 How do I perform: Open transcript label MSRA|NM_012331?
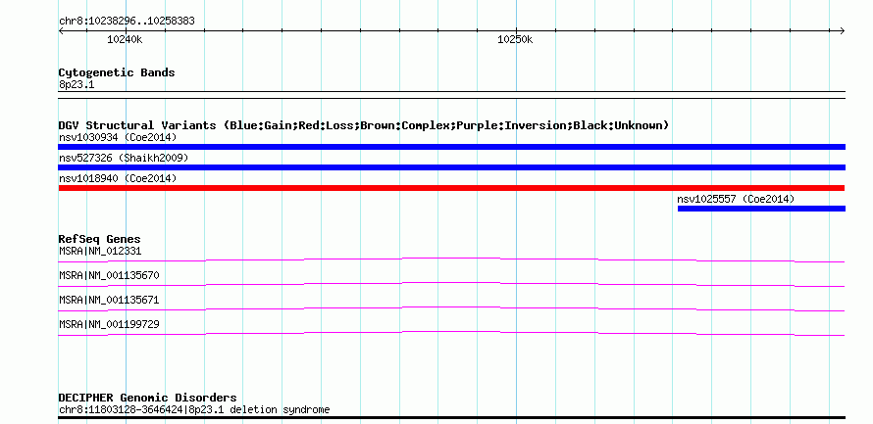pyautogui.click(x=100, y=252)
